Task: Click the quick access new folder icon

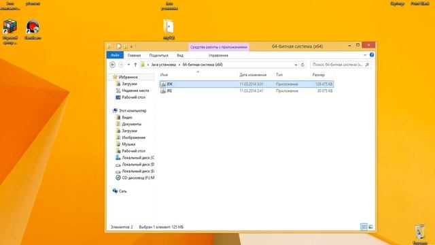Action: tap(126, 46)
